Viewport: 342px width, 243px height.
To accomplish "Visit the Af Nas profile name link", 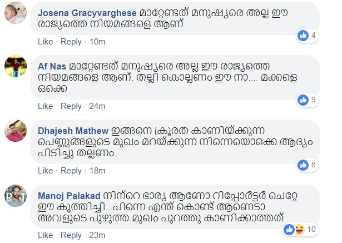I will tap(52, 66).
